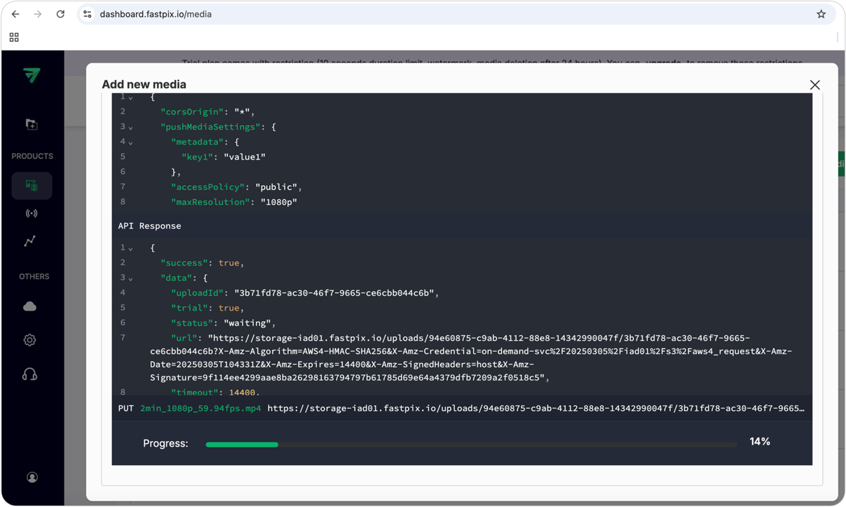This screenshot has height=507, width=846.
Task: Collapse the root object of API Response
Action: tap(130, 249)
